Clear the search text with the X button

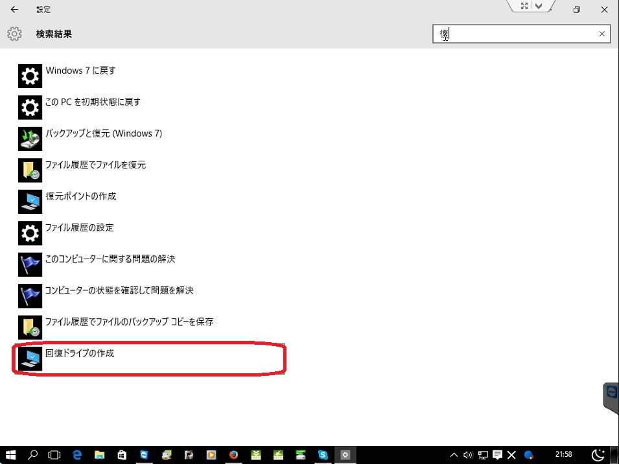coord(601,34)
